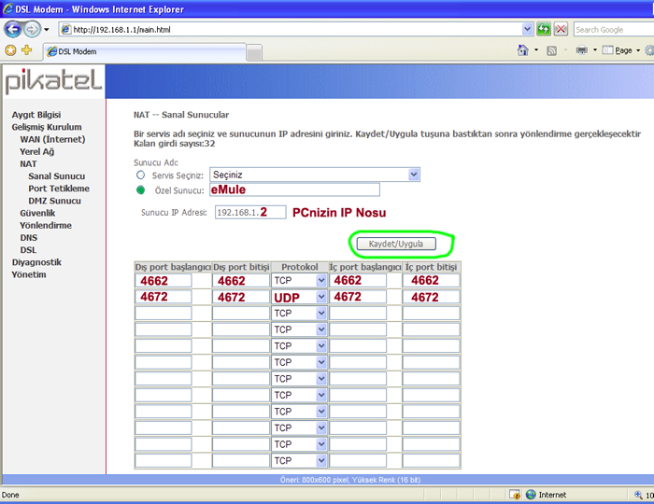The width and height of the screenshot is (654, 504).
Task: Open DMZ Sunucu page
Action: (54, 201)
